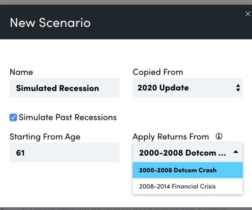Choose 2000-2008 Dotcom Crash option
Image resolution: width=252 pixels, height=210 pixels.
pyautogui.click(x=187, y=170)
